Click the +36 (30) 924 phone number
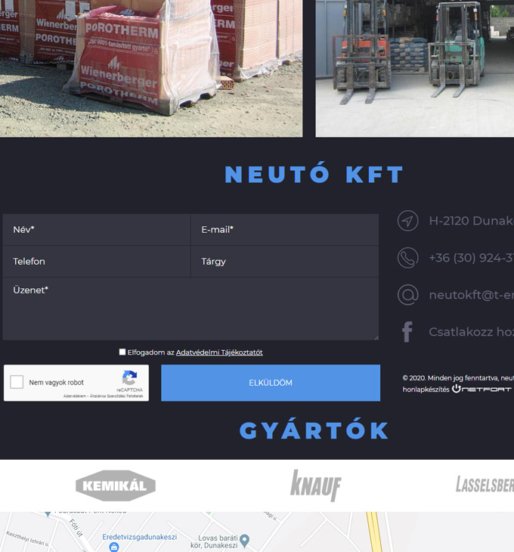 [x=472, y=258]
